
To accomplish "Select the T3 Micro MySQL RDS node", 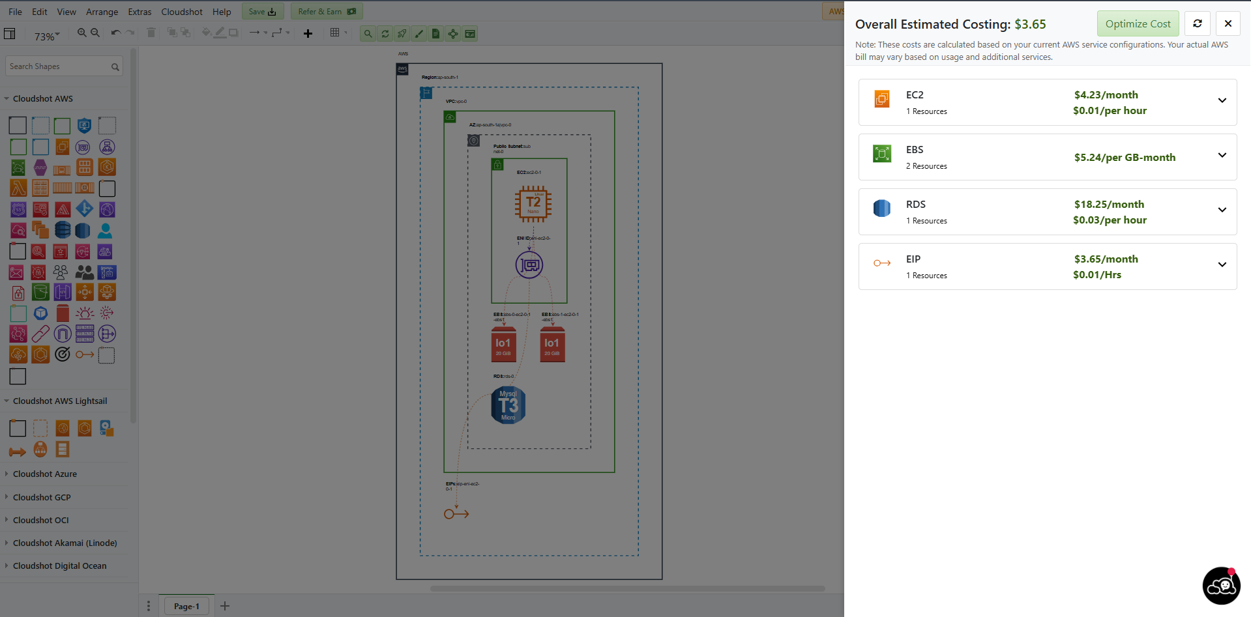I will [x=508, y=405].
